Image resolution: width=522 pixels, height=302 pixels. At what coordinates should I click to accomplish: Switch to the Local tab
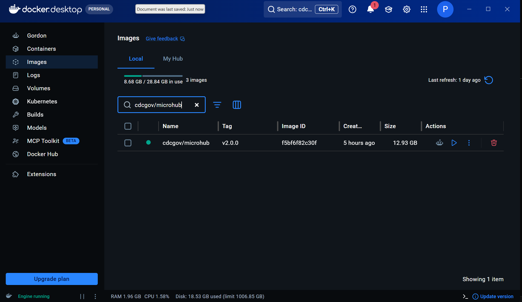136,59
